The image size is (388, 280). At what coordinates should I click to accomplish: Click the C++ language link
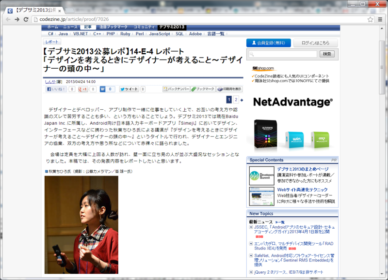click(x=97, y=34)
